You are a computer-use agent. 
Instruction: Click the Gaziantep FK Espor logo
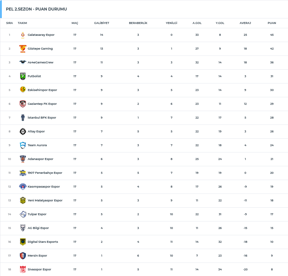[23, 104]
